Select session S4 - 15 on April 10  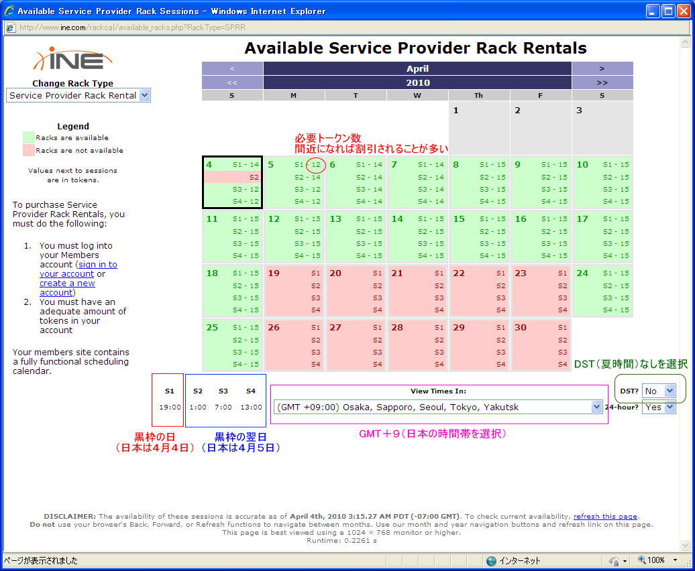pos(616,202)
